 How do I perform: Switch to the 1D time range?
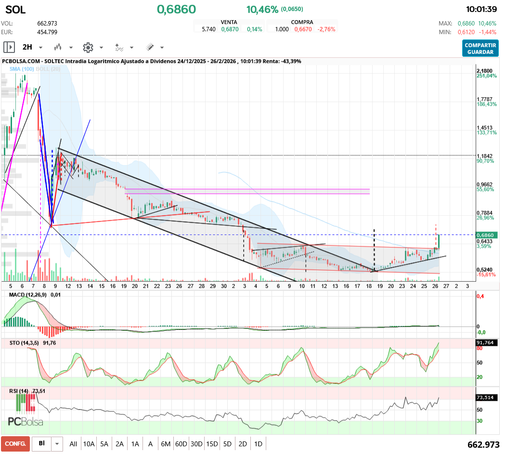pos(258,443)
